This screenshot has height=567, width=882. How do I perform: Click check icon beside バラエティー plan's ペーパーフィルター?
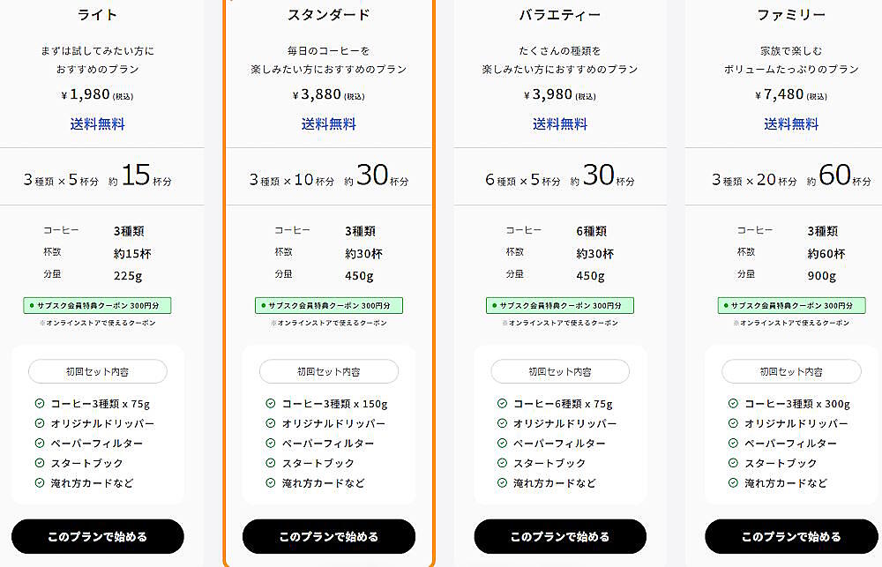coord(502,444)
